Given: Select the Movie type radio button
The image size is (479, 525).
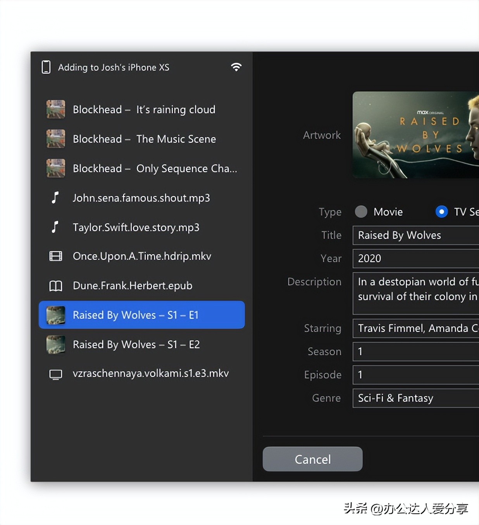Looking at the screenshot, I should click(361, 212).
